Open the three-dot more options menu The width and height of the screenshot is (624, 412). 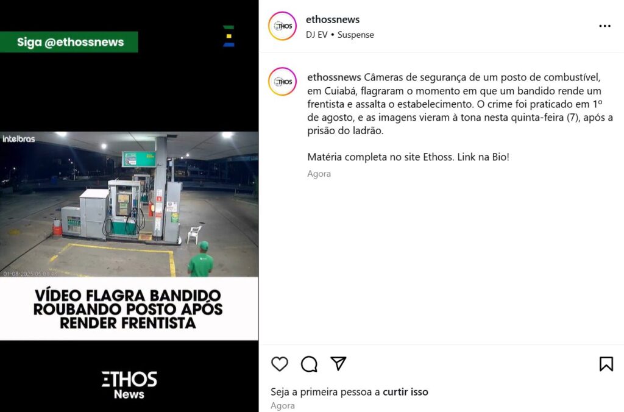pos(604,26)
